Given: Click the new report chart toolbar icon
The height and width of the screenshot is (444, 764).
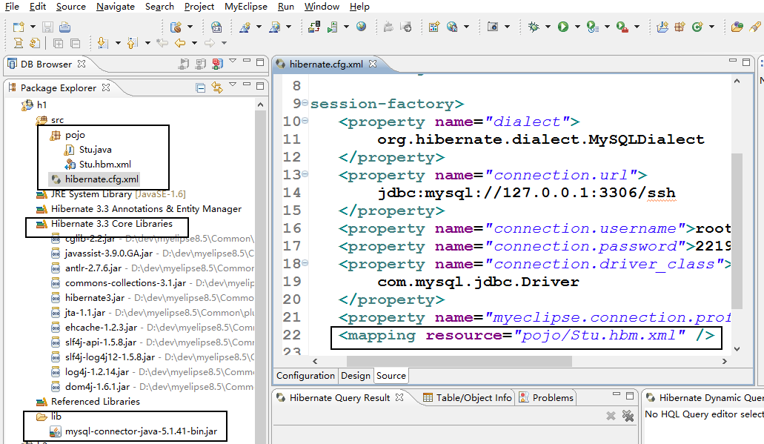Looking at the screenshot, I should click(x=434, y=27).
